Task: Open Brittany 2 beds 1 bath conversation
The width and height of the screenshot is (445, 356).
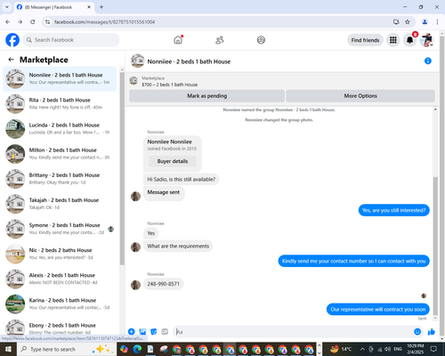Action: click(60, 179)
